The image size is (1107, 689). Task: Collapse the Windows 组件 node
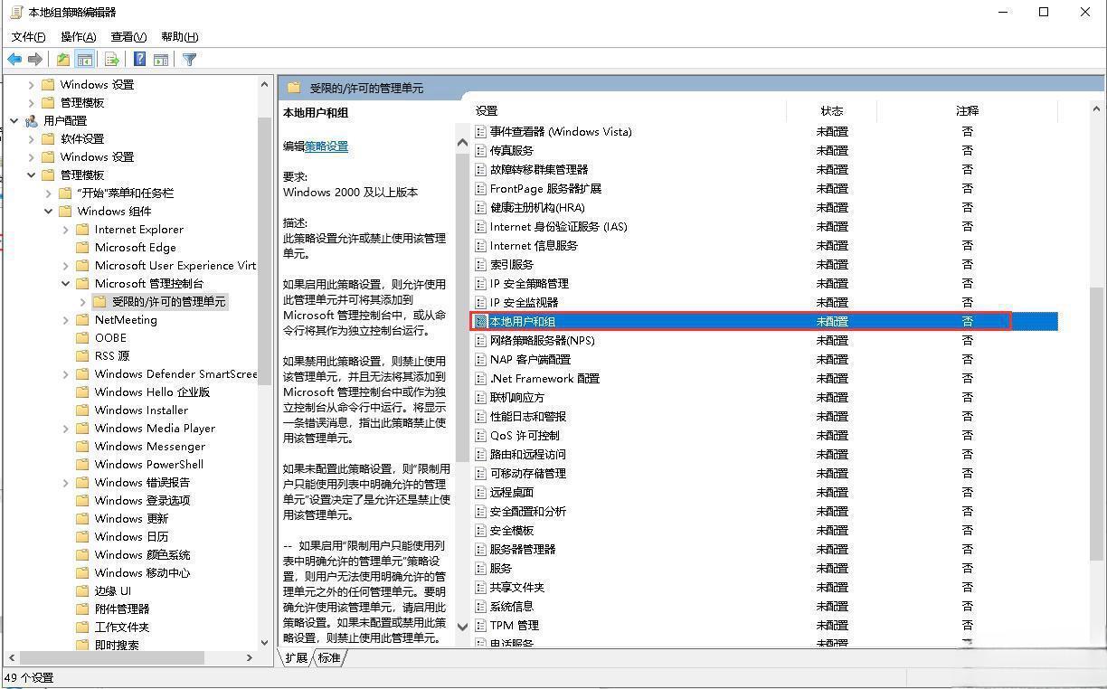pos(48,211)
